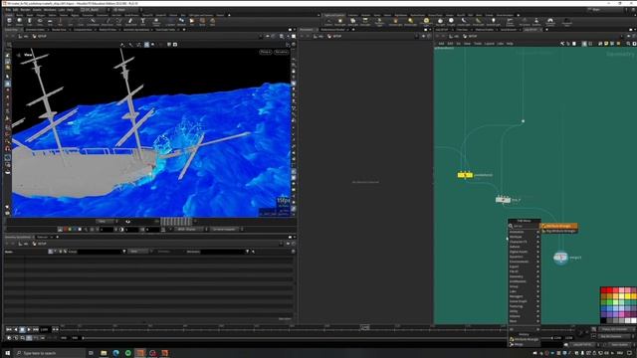Click the white file node below yellow node
Screen dimensions: 637x358
(x=503, y=199)
